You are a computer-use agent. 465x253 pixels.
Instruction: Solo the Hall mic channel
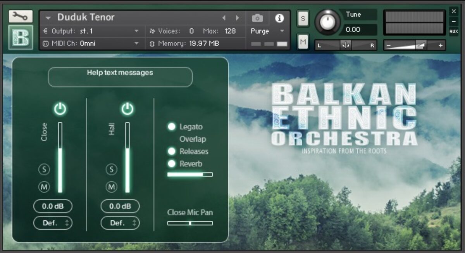[x=112, y=169]
